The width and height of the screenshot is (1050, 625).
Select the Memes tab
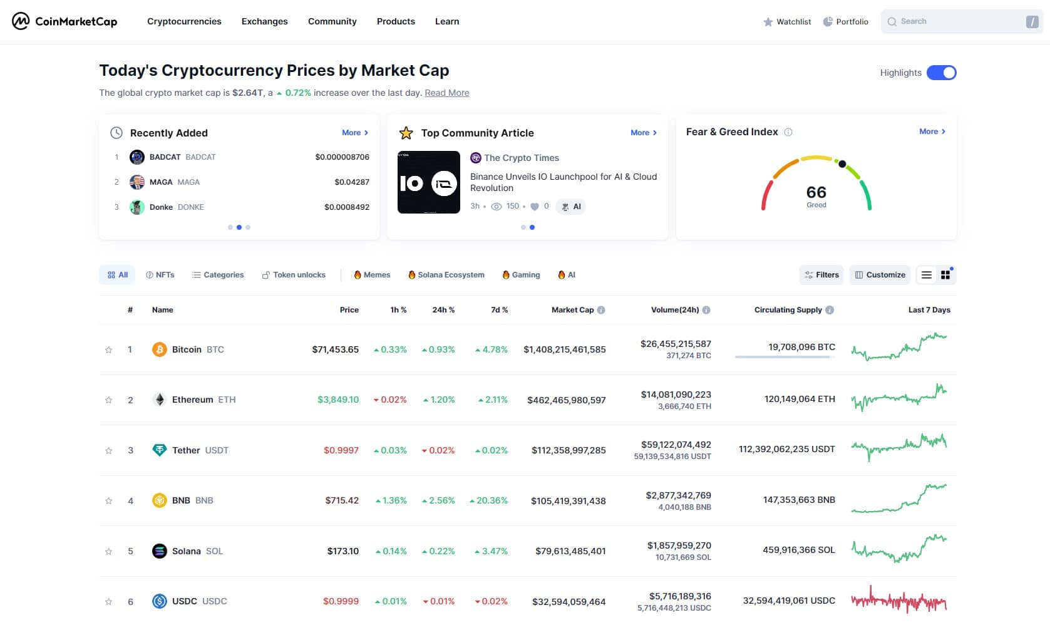click(372, 275)
